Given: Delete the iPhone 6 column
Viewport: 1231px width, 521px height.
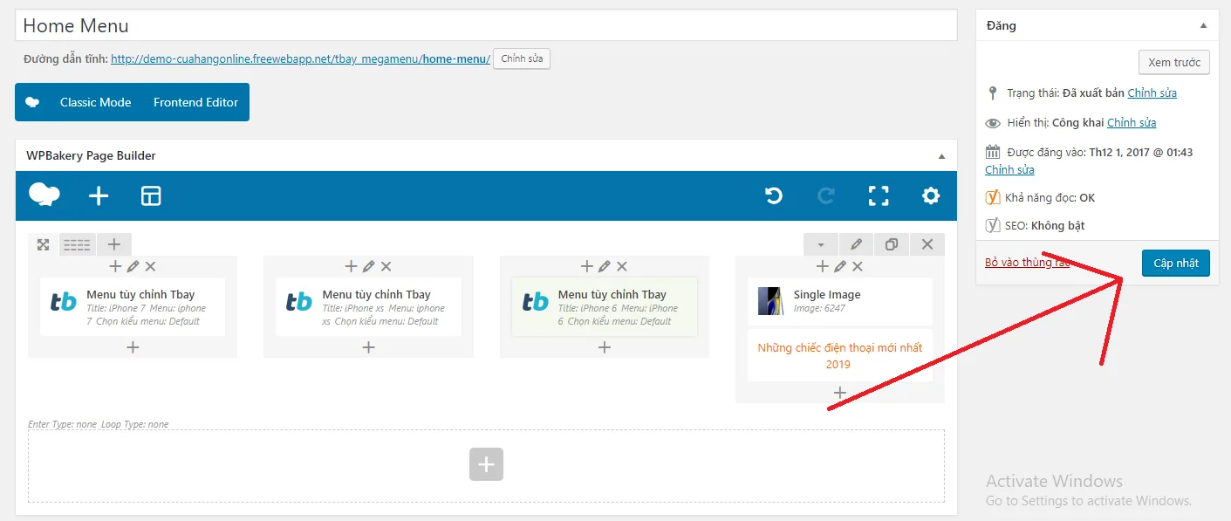Looking at the screenshot, I should click(621, 266).
